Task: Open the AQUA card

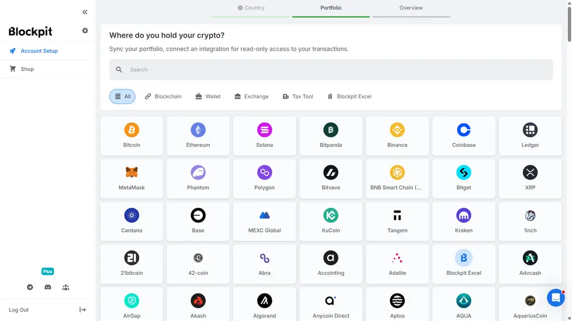Action: pyautogui.click(x=464, y=304)
